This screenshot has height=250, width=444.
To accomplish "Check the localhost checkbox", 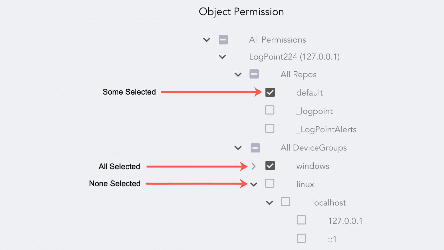I will [285, 202].
